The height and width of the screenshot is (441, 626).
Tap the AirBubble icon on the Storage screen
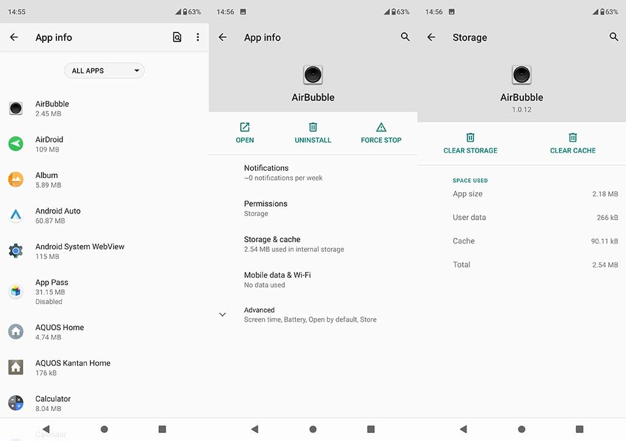[521, 75]
